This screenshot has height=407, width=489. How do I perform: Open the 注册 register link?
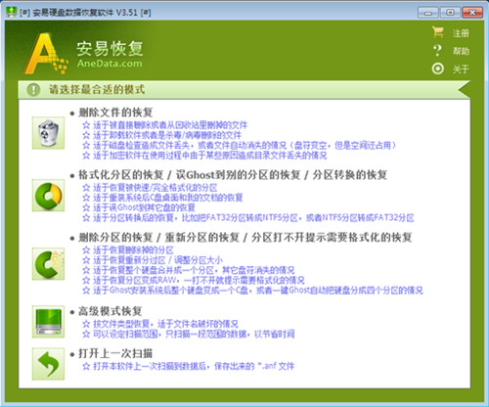pos(461,33)
